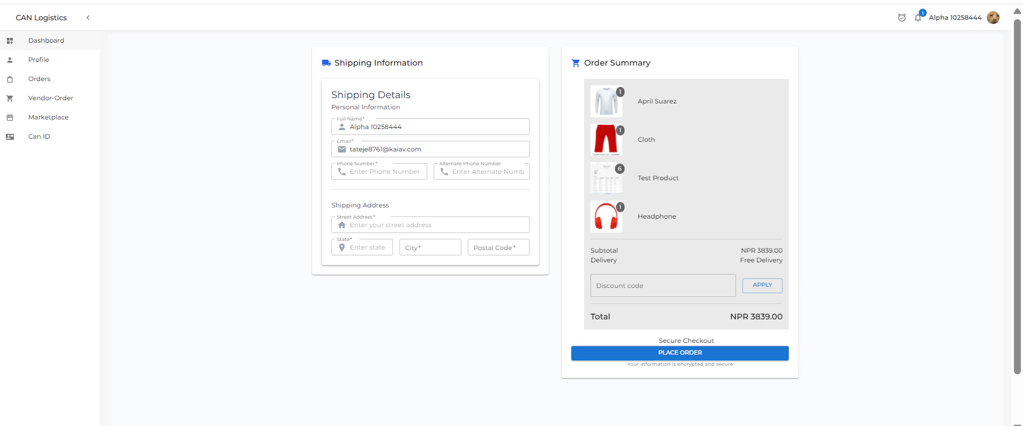Click the Headphone product thumbnail
Image resolution: width=1023 pixels, height=426 pixels.
606,216
